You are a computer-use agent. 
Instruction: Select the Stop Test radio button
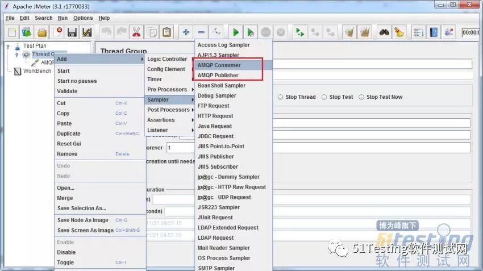(x=324, y=97)
